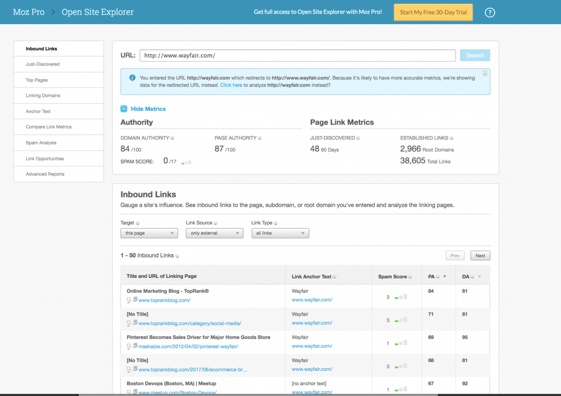Click the blue info icon in notice

(133, 78)
